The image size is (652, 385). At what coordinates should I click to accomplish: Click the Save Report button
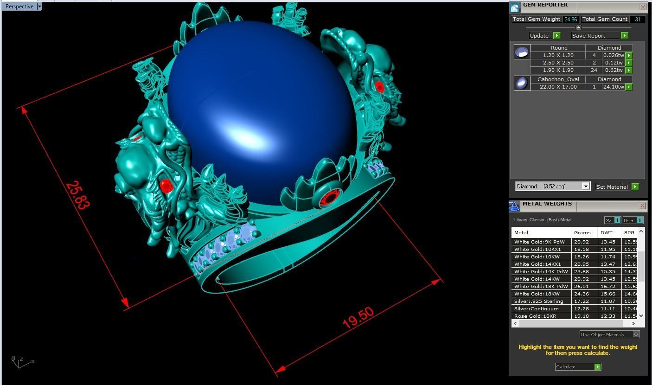(x=595, y=36)
